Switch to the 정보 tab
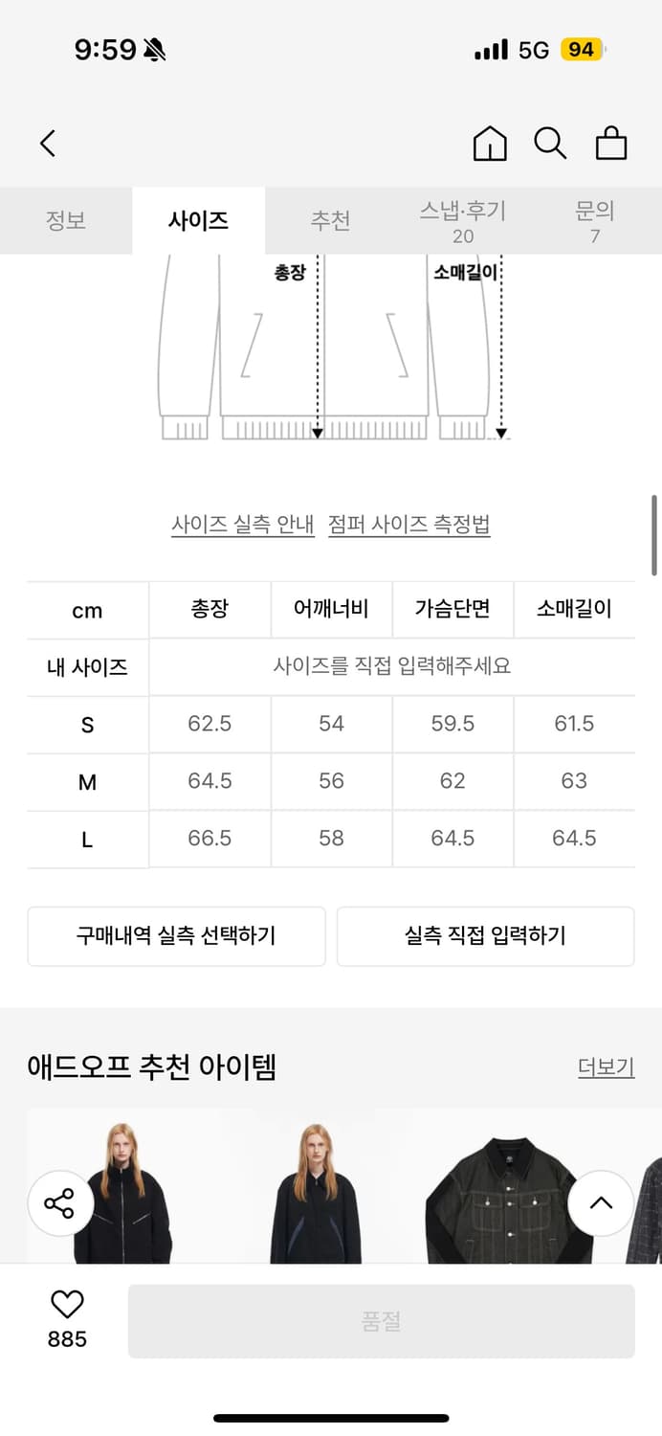This screenshot has width=662, height=1436. [x=66, y=220]
